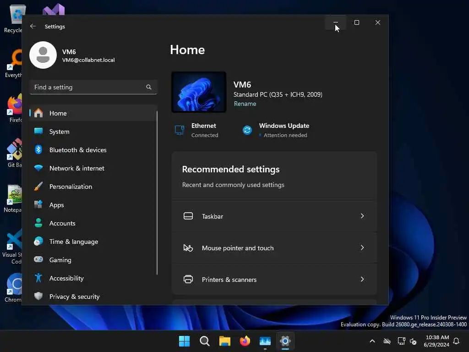
Task: Open Time & language settings
Action: [x=93, y=241]
